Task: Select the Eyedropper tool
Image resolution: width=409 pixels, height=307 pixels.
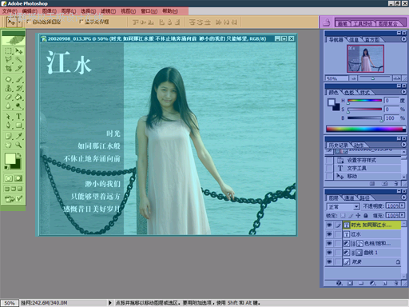Action: point(18,136)
